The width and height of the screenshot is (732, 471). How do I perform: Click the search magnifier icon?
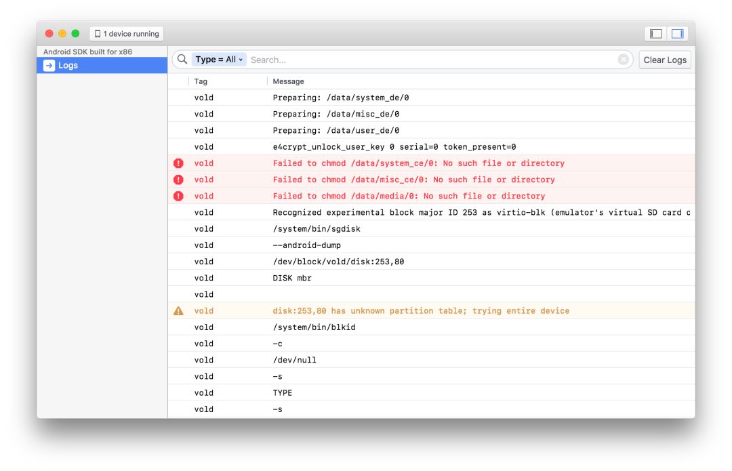pos(182,59)
